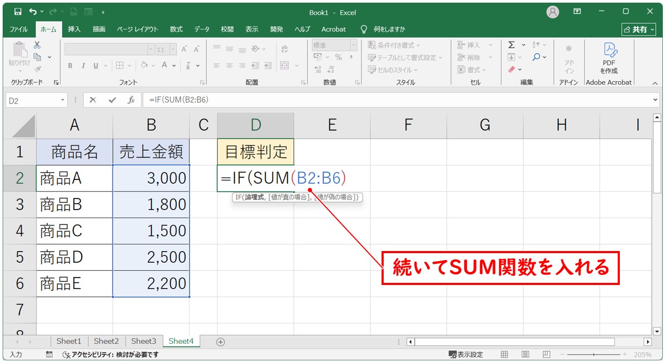Open the Insert Function fx dialog
Image resolution: width=666 pixels, height=363 pixels.
click(131, 100)
